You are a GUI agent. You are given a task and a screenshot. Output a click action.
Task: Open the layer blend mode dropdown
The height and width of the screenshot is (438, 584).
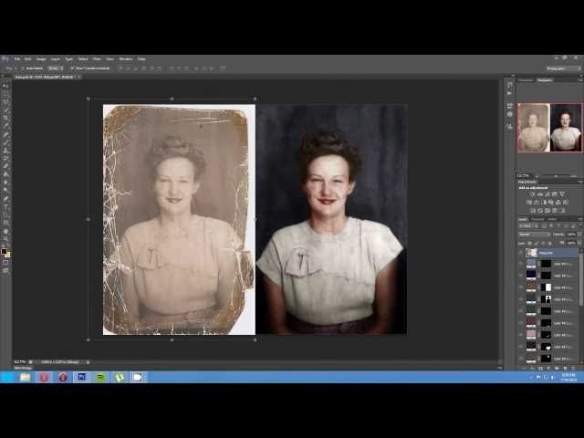pos(533,235)
